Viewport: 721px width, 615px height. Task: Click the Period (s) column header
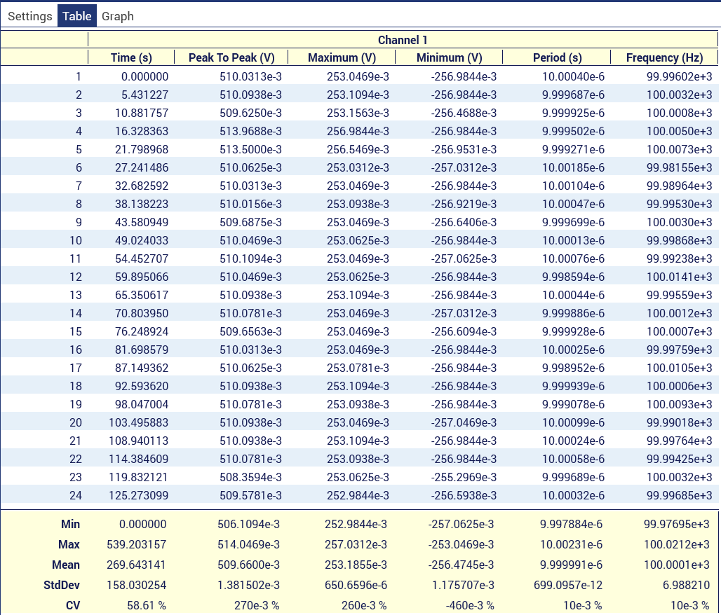pyautogui.click(x=557, y=58)
